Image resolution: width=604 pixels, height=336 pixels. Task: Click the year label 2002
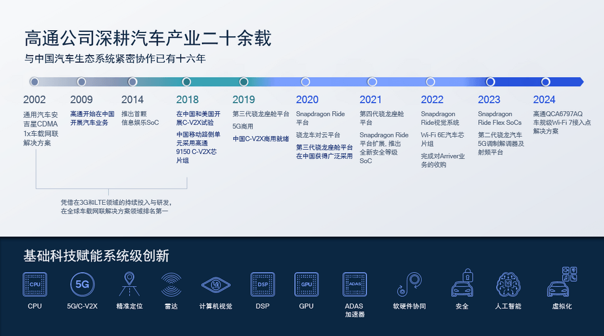[x=34, y=100]
